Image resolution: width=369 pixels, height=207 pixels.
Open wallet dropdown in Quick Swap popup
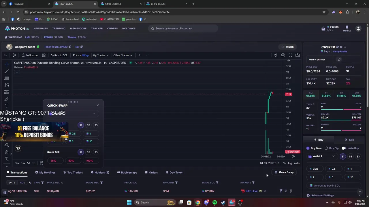point(73,113)
